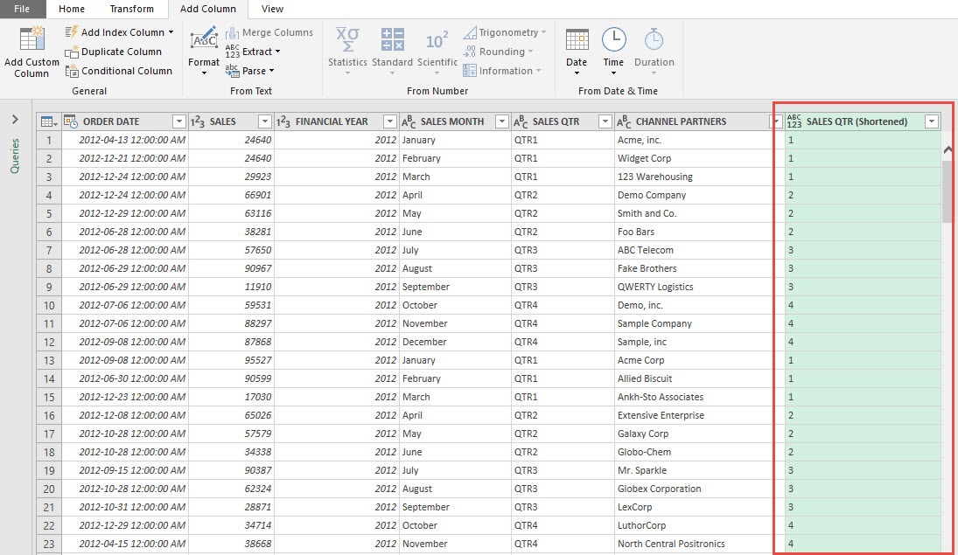Select row number 10
The image size is (958, 555).
pyautogui.click(x=49, y=305)
